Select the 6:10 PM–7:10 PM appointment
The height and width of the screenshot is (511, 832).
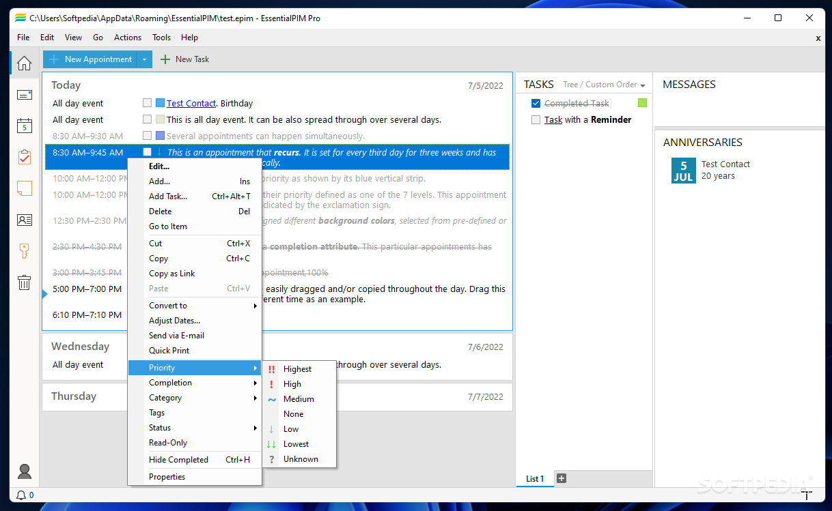click(x=87, y=315)
